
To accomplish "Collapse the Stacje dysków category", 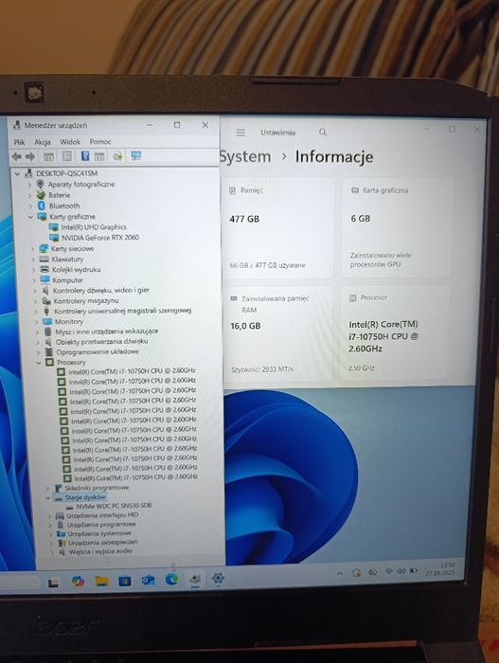I will (47, 497).
